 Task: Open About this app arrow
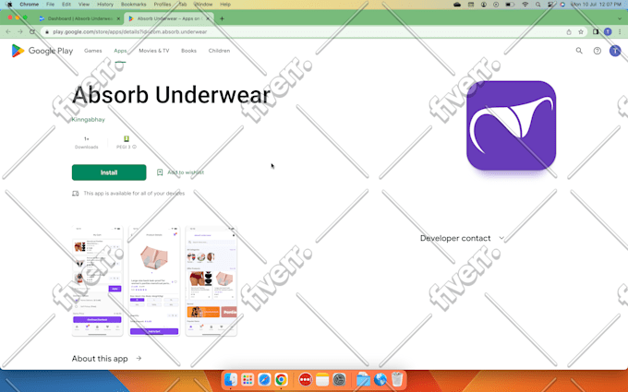(139, 358)
